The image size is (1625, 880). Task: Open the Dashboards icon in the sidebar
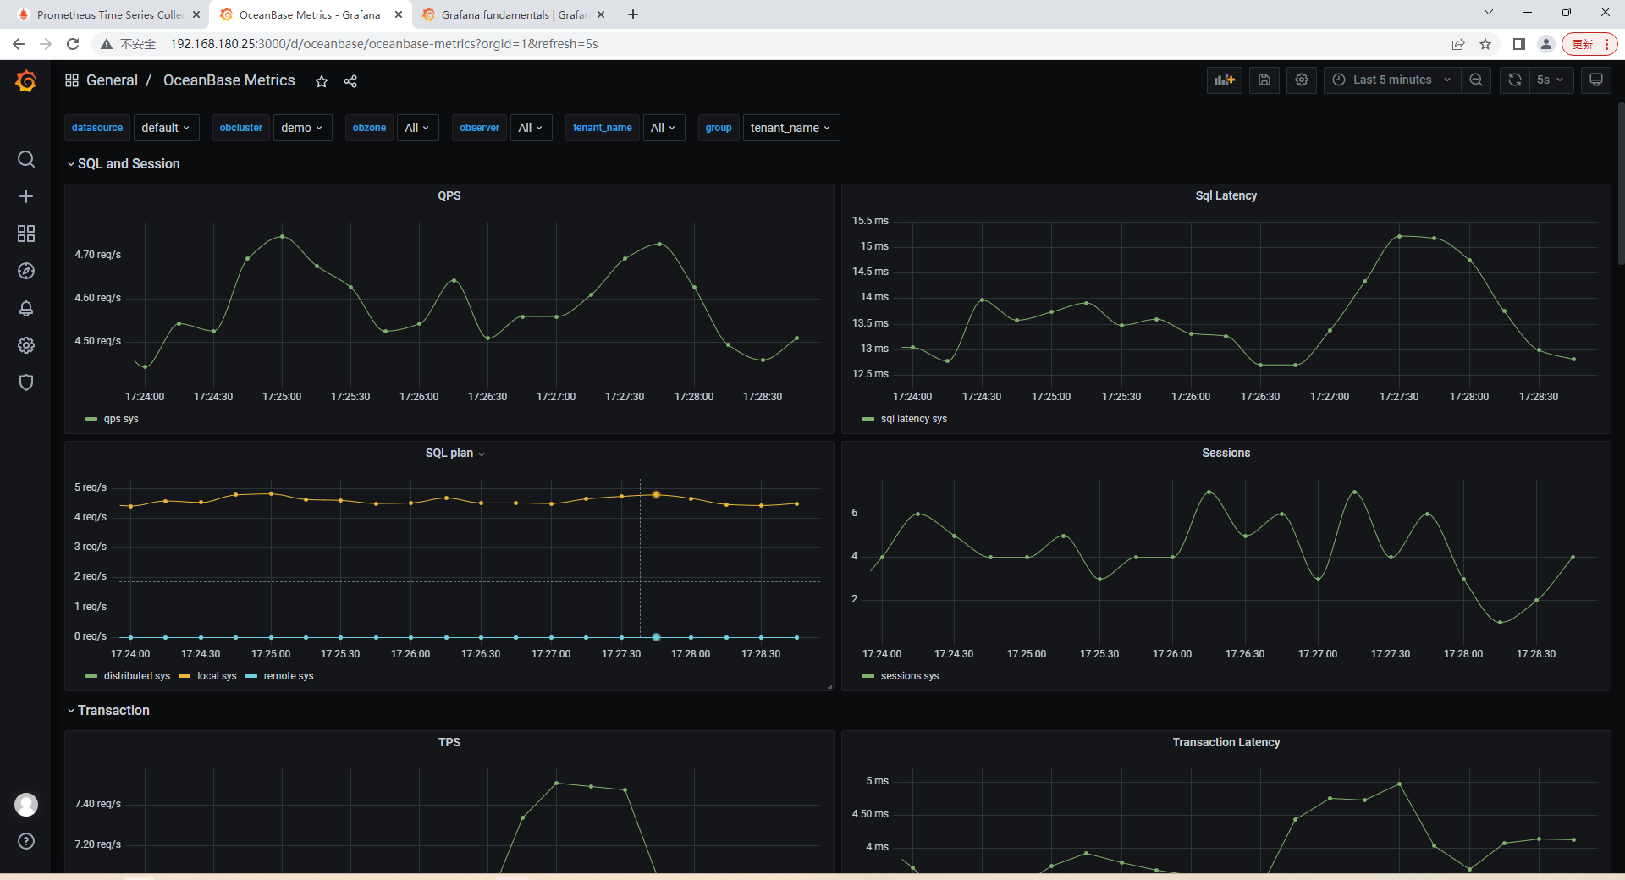(x=26, y=234)
